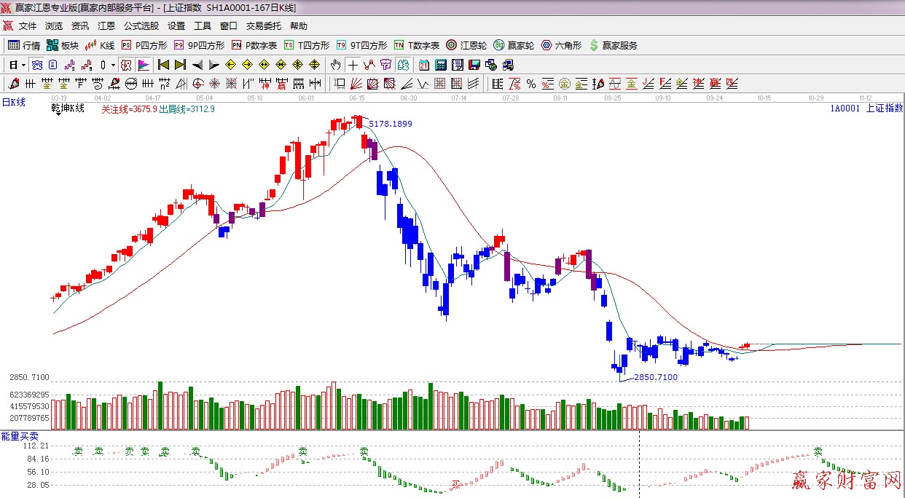The width and height of the screenshot is (905, 498).
Task: Select the crosshair cursor tool
Action: 353,65
